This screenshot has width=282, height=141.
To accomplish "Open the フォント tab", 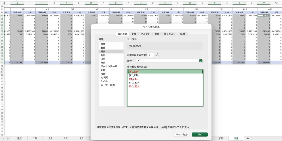I will click(x=145, y=34).
